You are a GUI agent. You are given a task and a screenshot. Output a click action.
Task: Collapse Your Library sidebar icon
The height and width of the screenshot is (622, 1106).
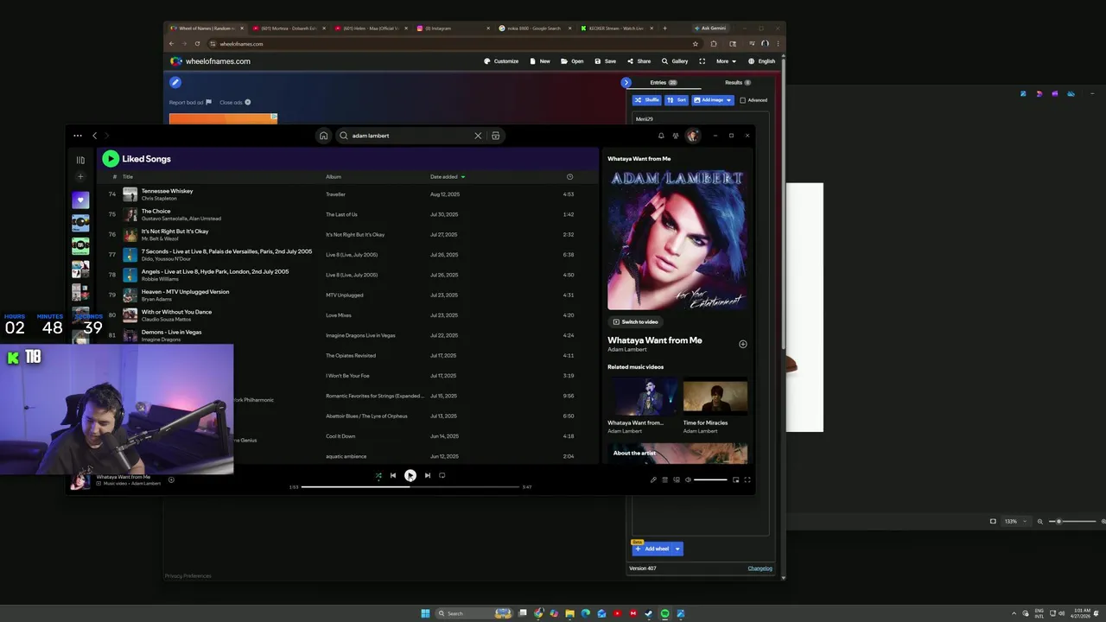point(80,160)
